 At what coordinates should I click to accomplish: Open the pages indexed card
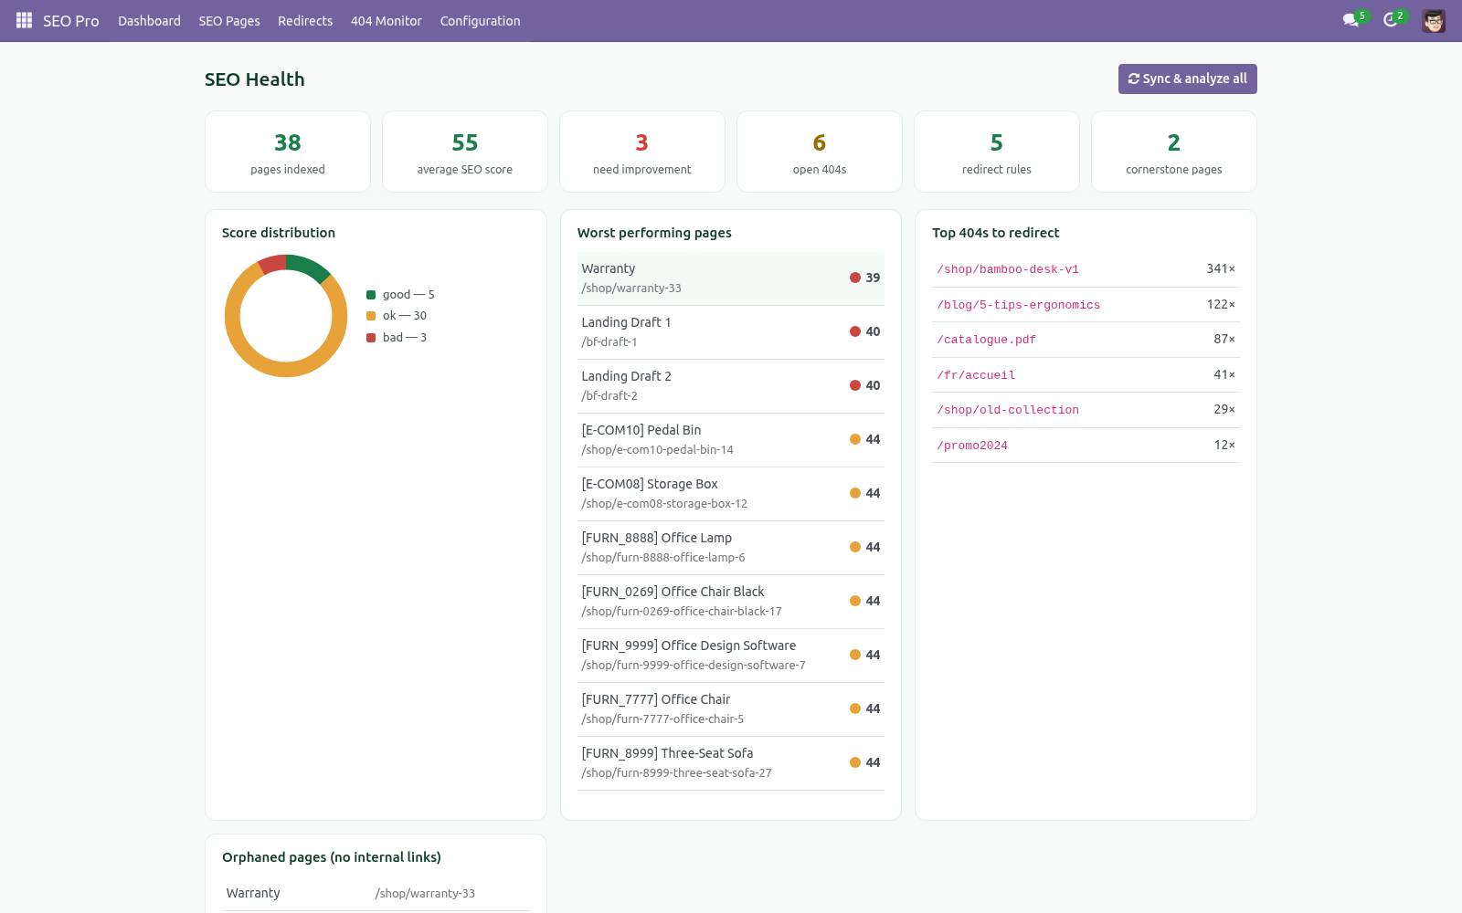[288, 152]
